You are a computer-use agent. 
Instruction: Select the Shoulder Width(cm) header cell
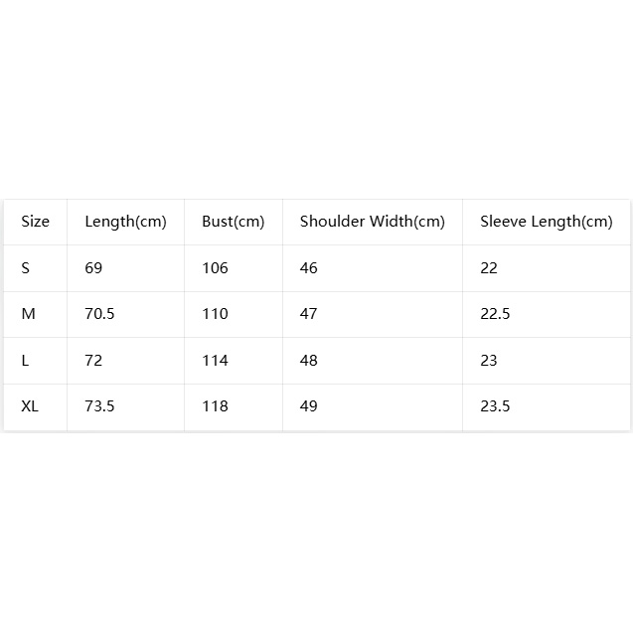373,222
